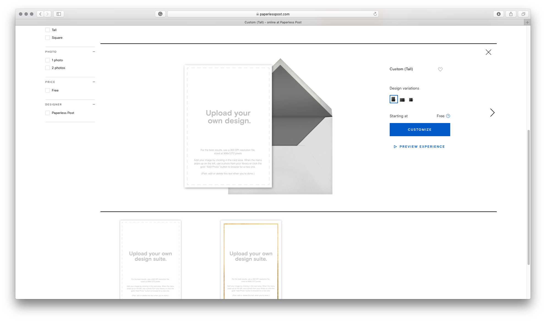Screen dimensions: 546x321
Task: Tick the Free price checkbox
Action: click(x=48, y=90)
